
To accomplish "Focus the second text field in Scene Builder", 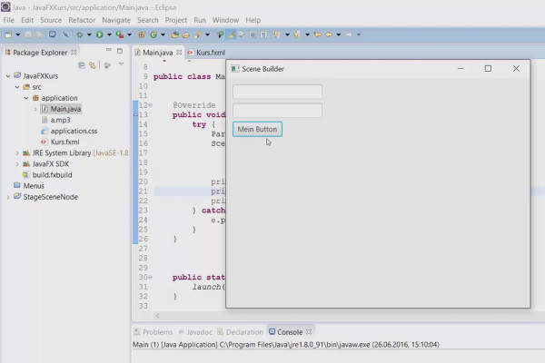I will pos(277,111).
